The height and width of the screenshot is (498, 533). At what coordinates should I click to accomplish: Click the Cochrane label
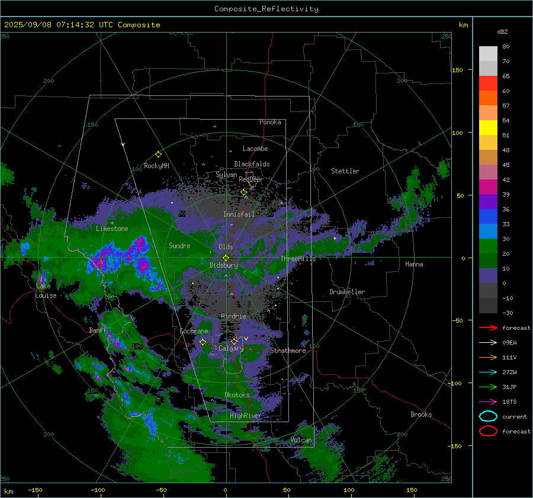click(194, 331)
